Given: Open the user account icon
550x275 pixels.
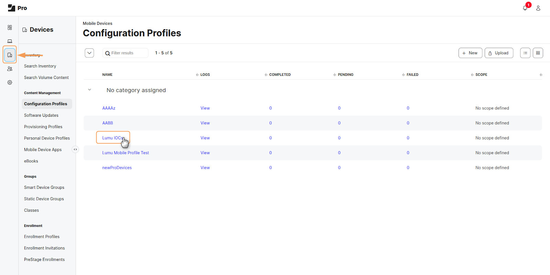Looking at the screenshot, I should coord(538,8).
